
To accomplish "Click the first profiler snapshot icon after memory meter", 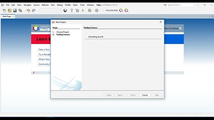I will coord(121,10).
